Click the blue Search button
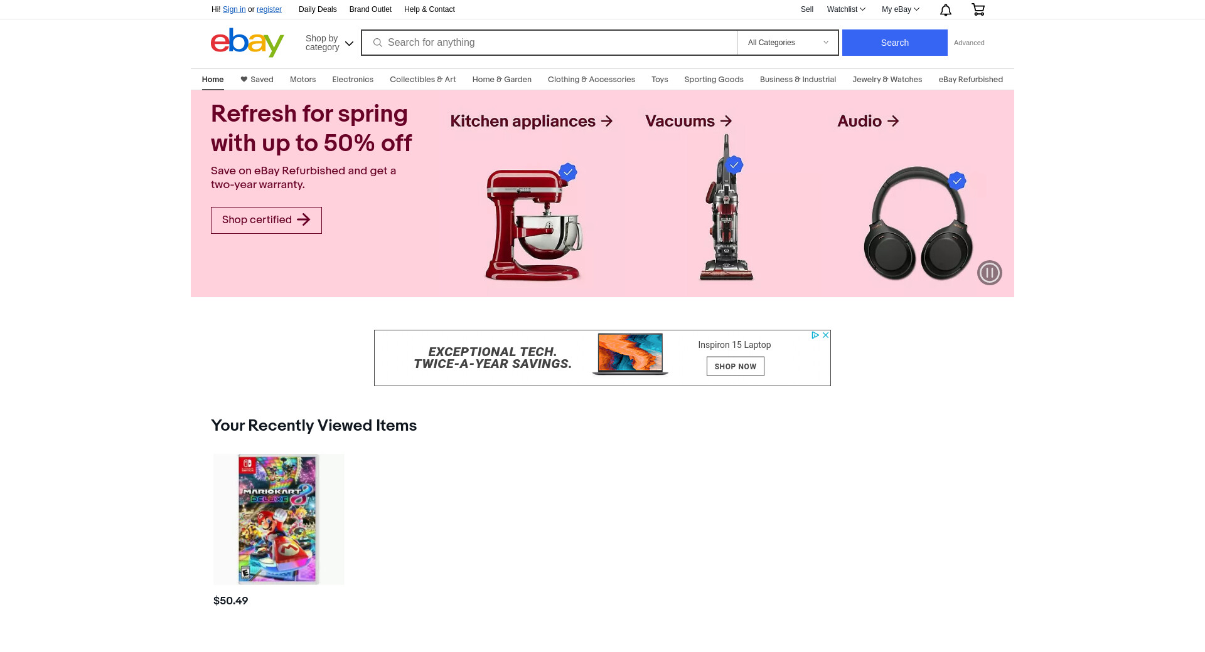The width and height of the screenshot is (1205, 652). [894, 43]
